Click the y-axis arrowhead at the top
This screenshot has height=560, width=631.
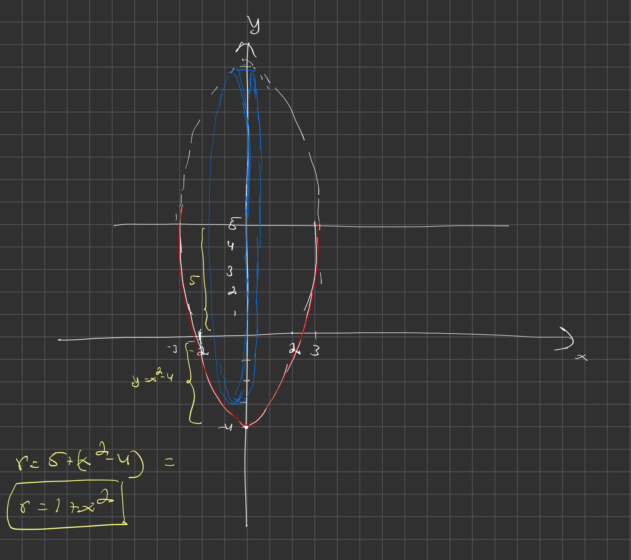(x=246, y=48)
